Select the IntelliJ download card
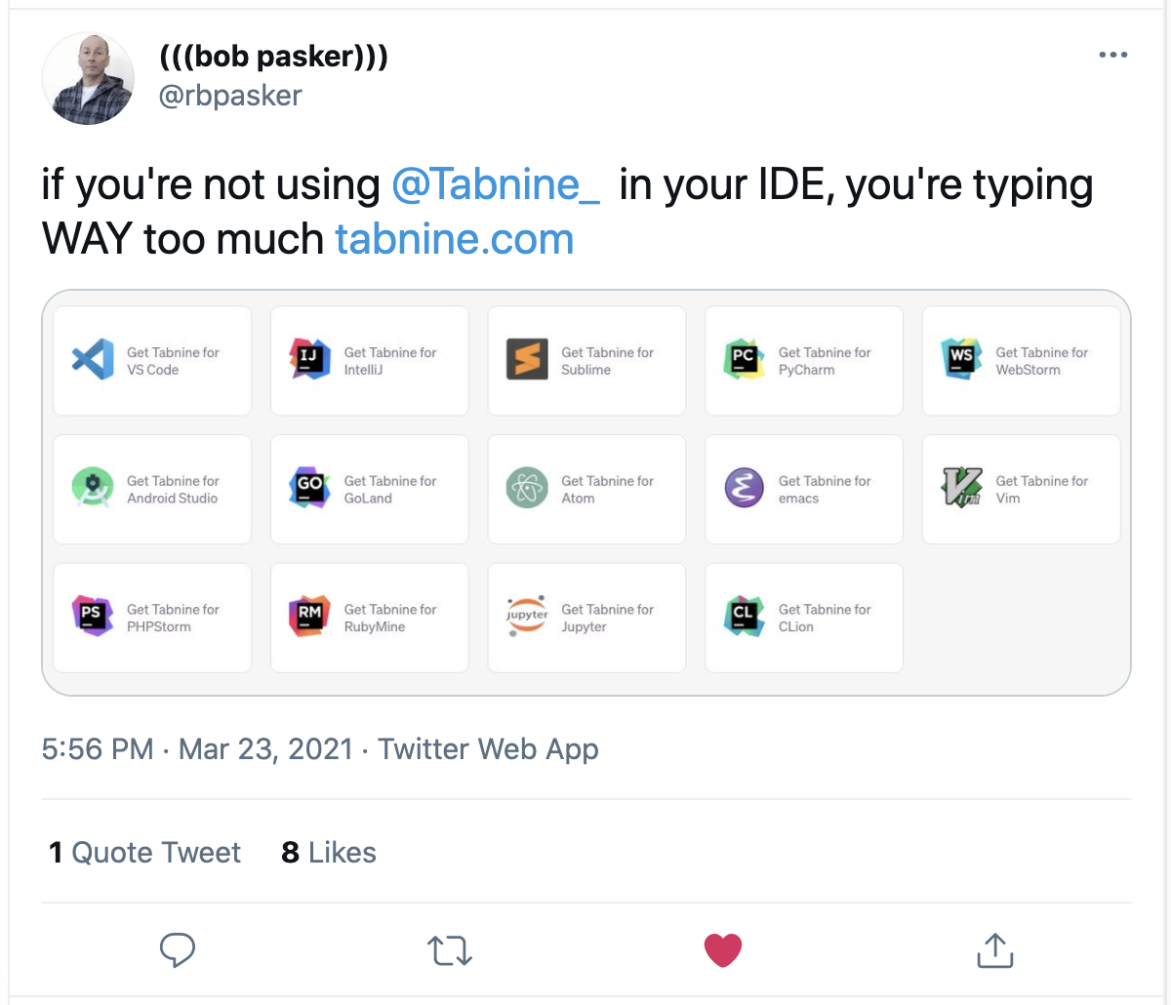1171x1005 pixels. click(x=369, y=360)
